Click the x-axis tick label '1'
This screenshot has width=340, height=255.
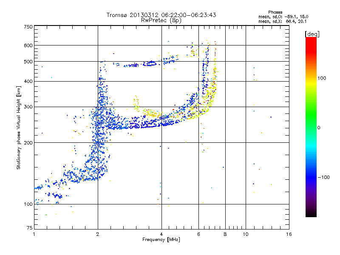pos(34,234)
